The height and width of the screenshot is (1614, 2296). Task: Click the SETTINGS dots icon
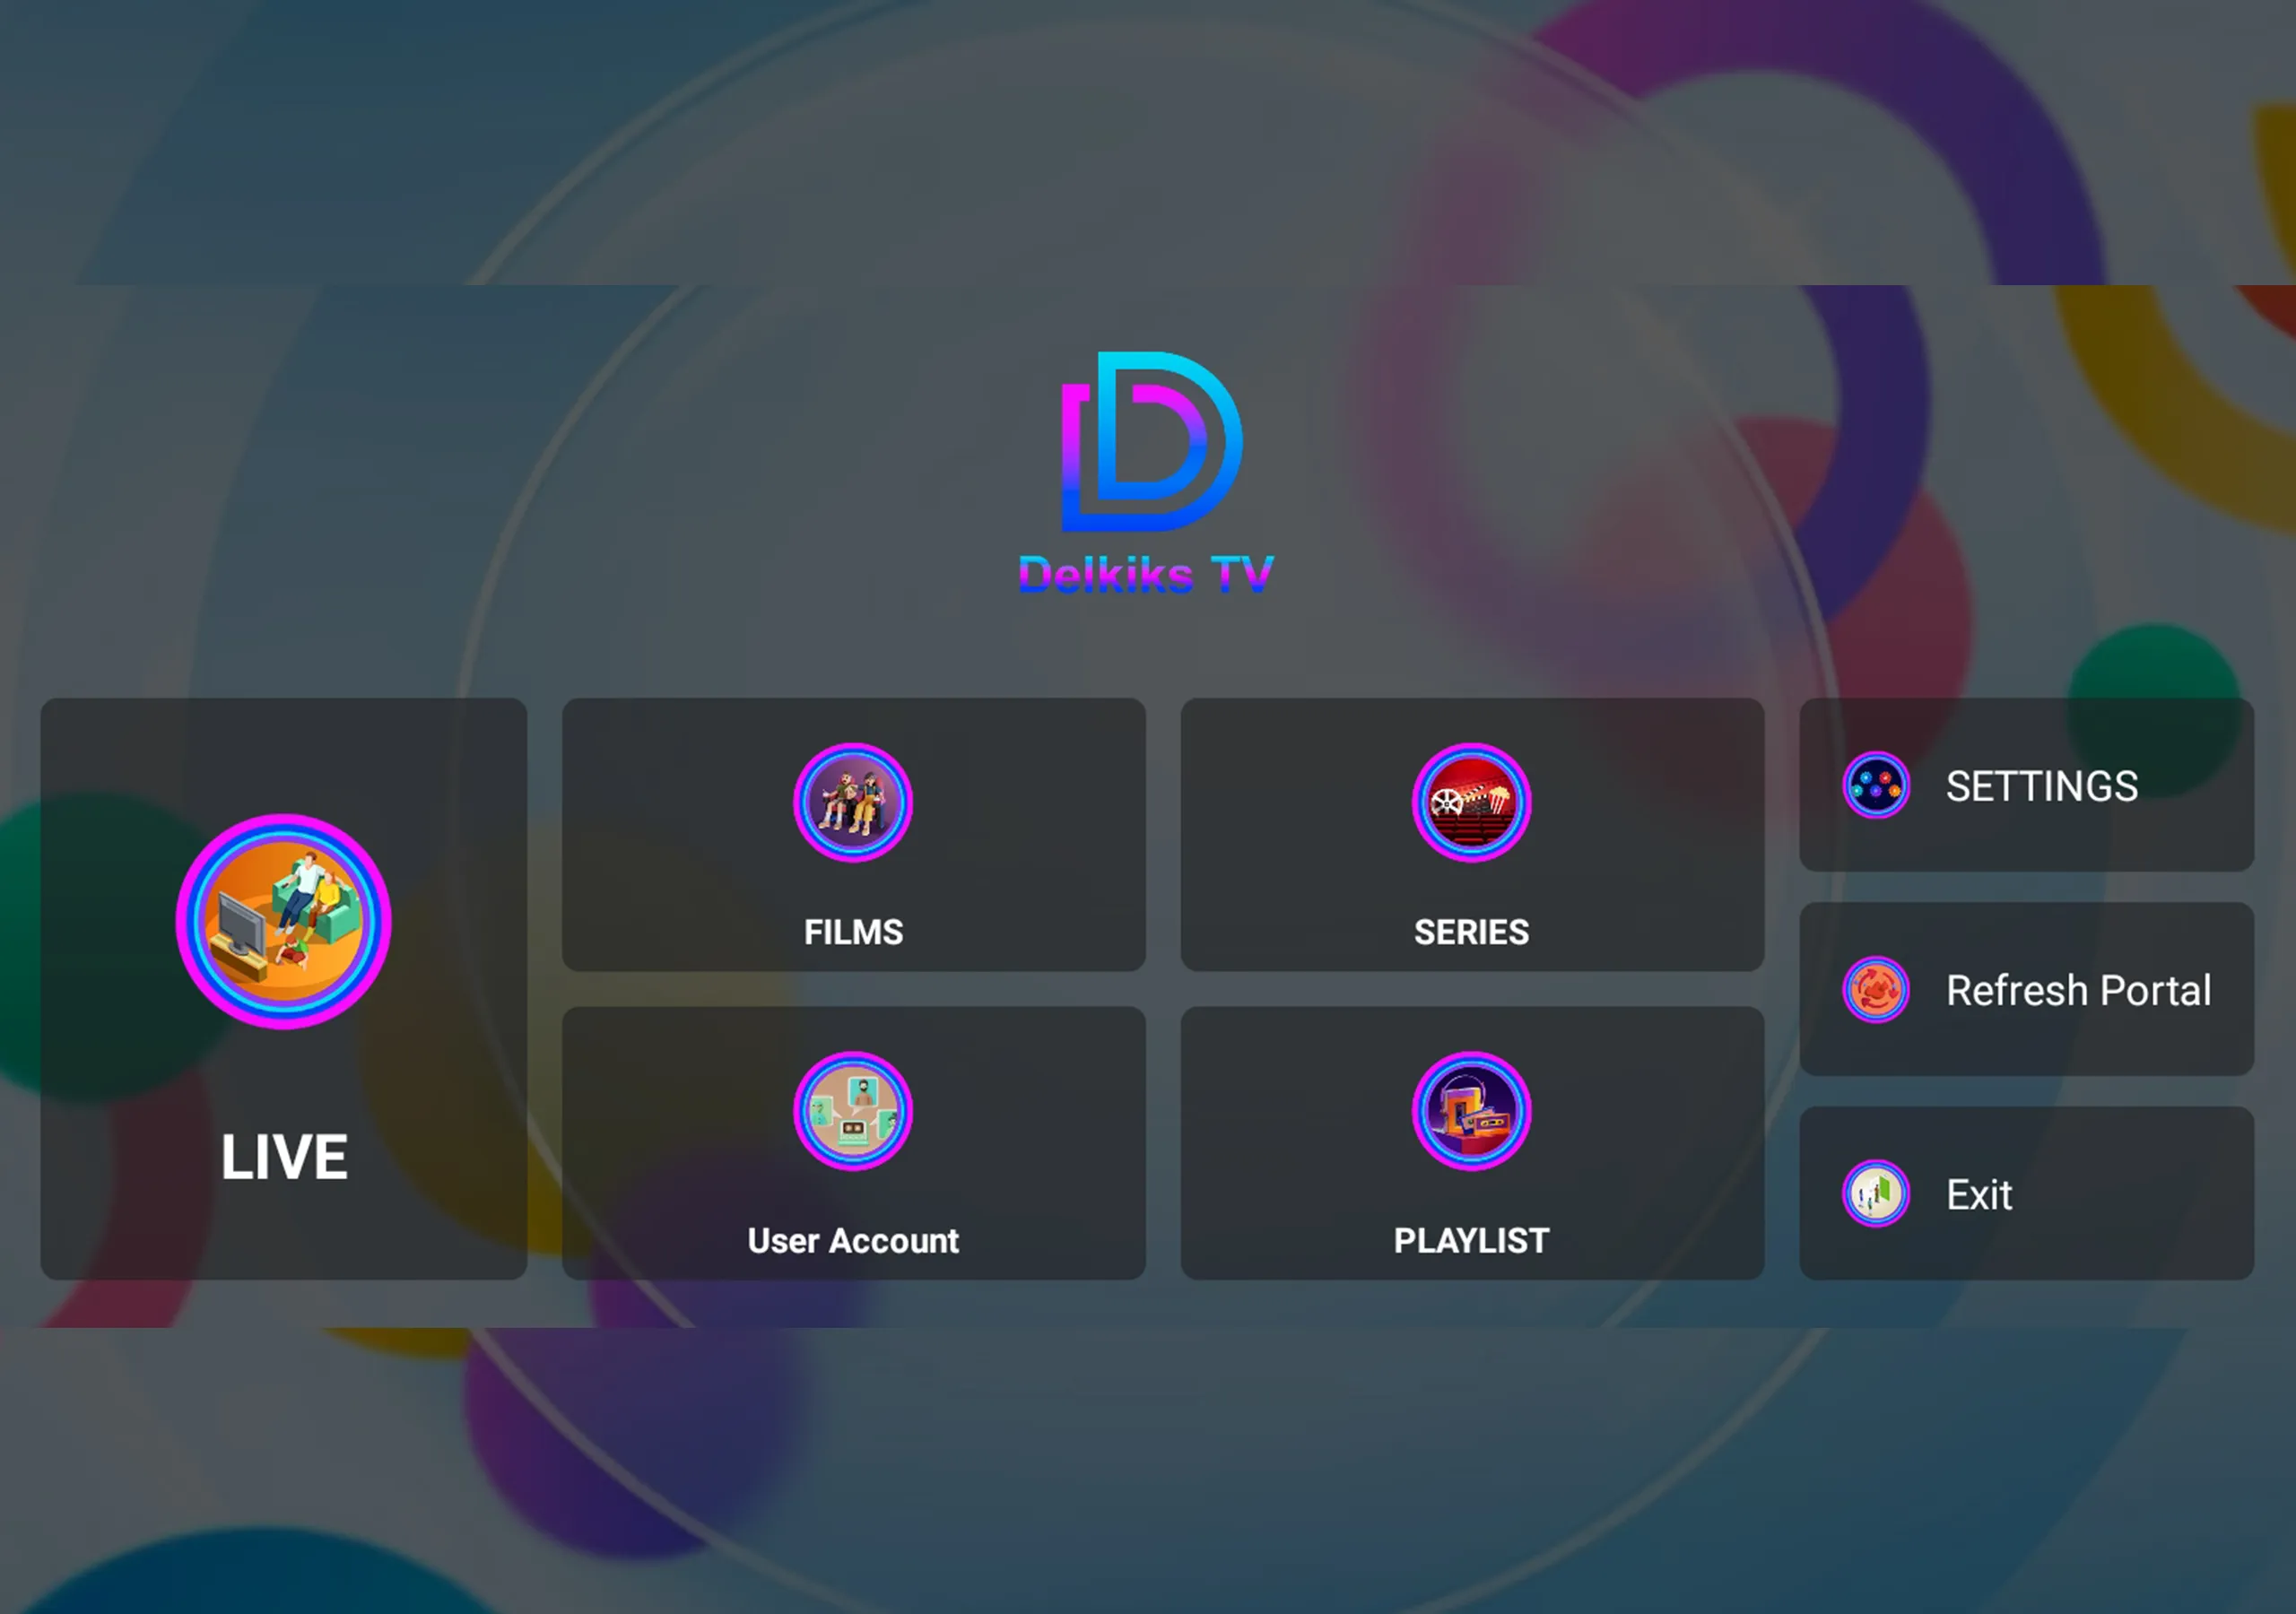(1876, 785)
